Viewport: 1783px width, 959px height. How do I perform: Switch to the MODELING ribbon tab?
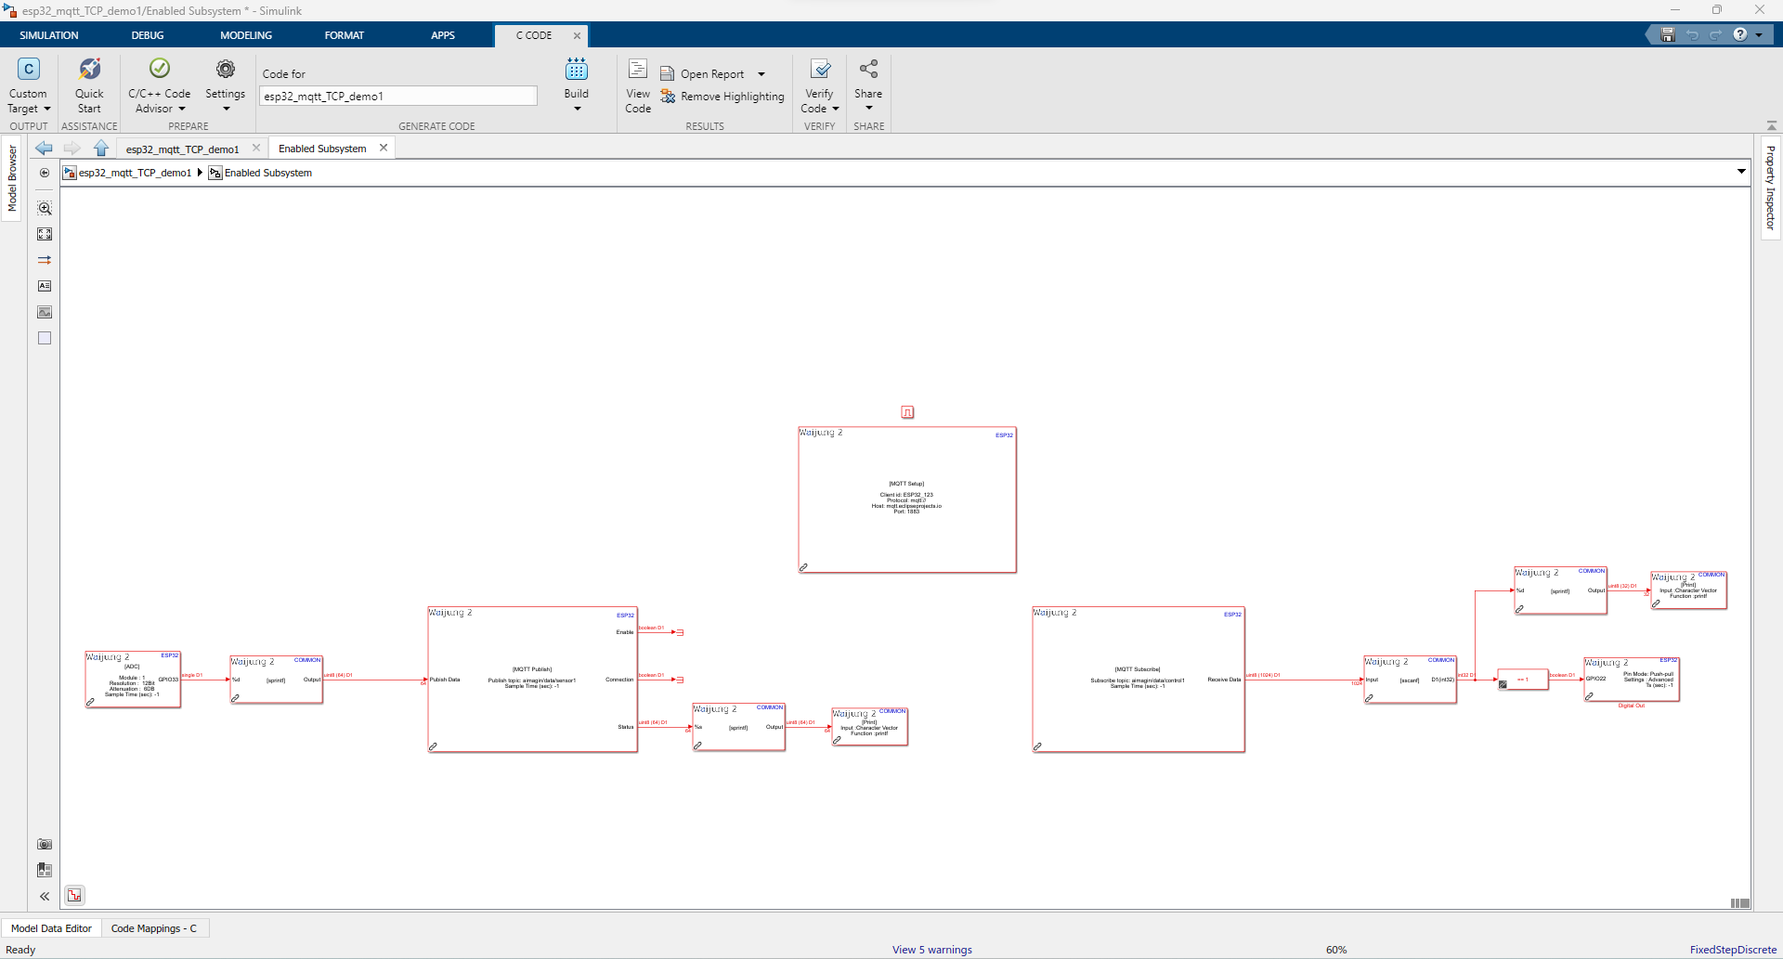click(246, 35)
